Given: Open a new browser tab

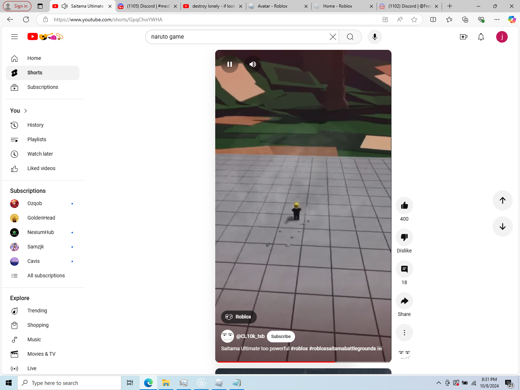Looking at the screenshot, I should 450,6.
